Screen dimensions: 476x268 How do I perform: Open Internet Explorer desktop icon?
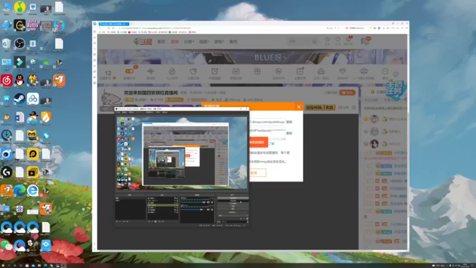point(33,191)
